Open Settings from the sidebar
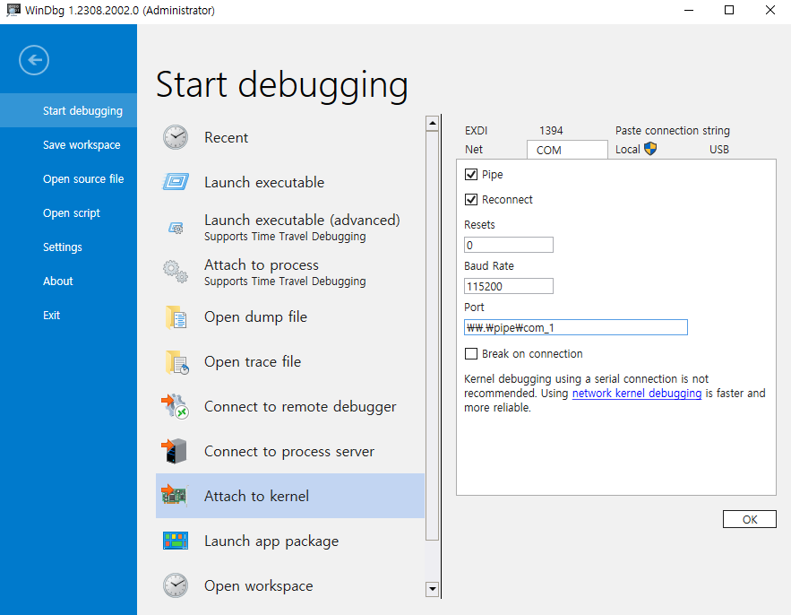791x615 pixels. click(x=69, y=247)
